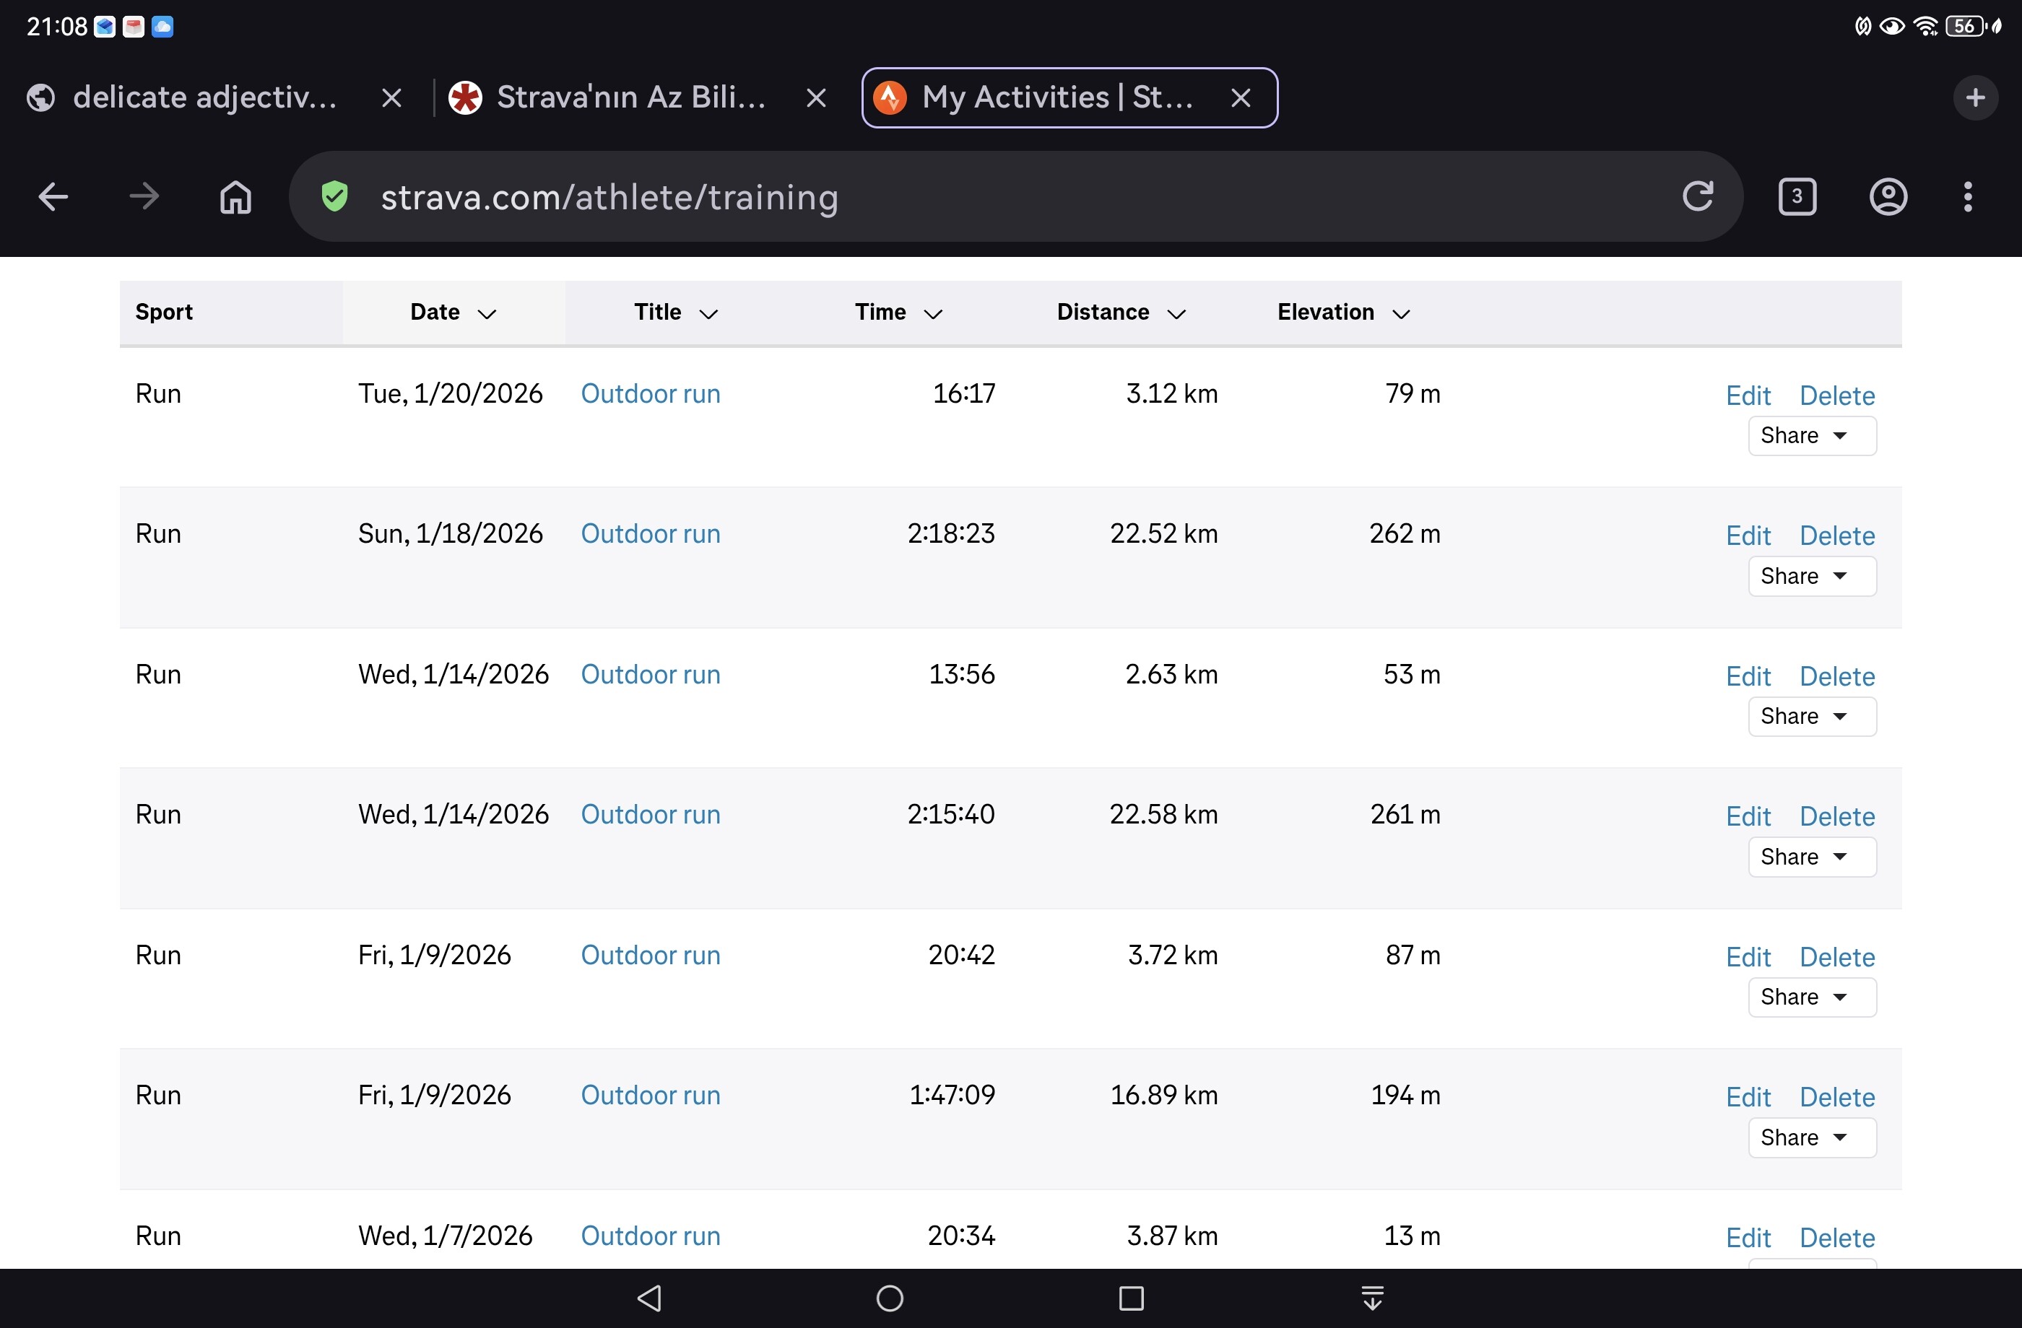Edit the 22.58 km run activity
Viewport: 2022px width, 1328px height.
[x=1748, y=817]
